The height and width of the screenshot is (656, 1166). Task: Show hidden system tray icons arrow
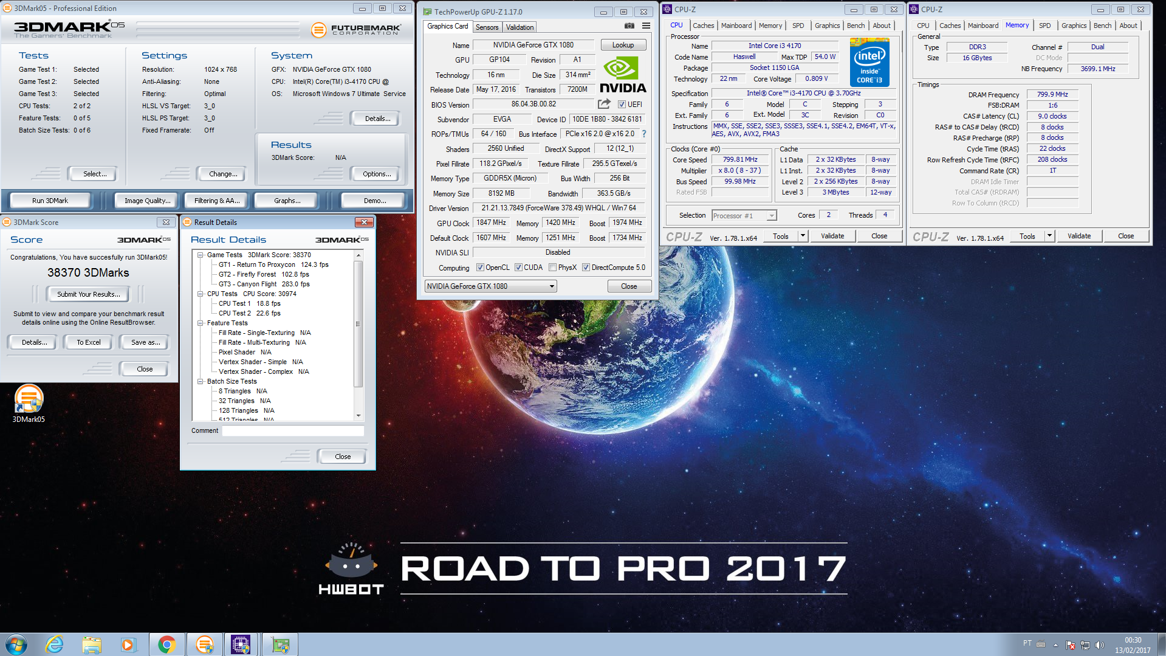1055,645
